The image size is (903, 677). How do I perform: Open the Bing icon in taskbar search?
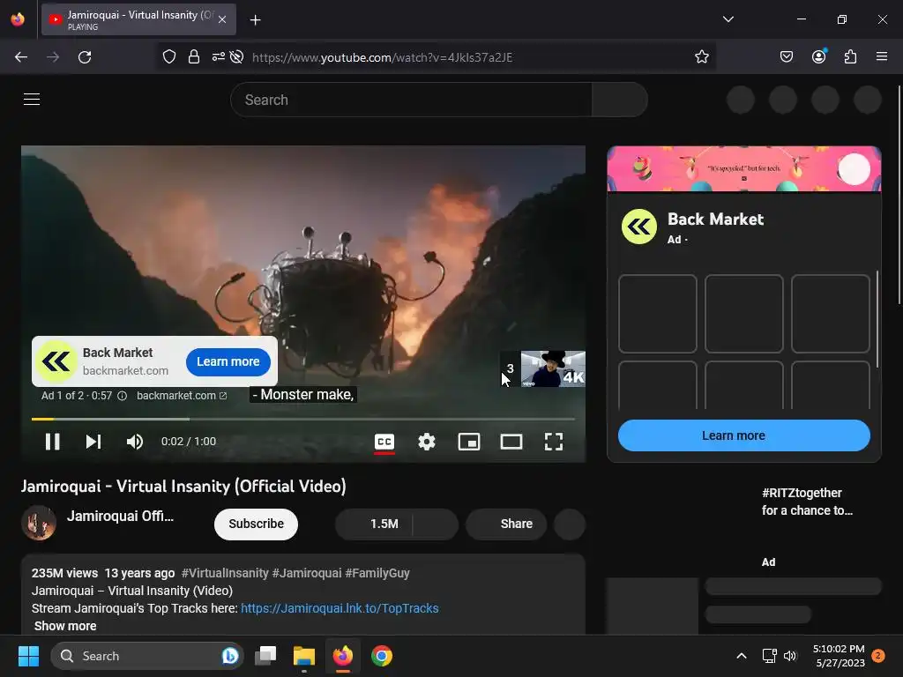(x=230, y=656)
